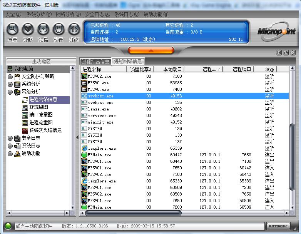Select MPSVC.exe row with port 53985
301x234 pixels.
click(185, 83)
